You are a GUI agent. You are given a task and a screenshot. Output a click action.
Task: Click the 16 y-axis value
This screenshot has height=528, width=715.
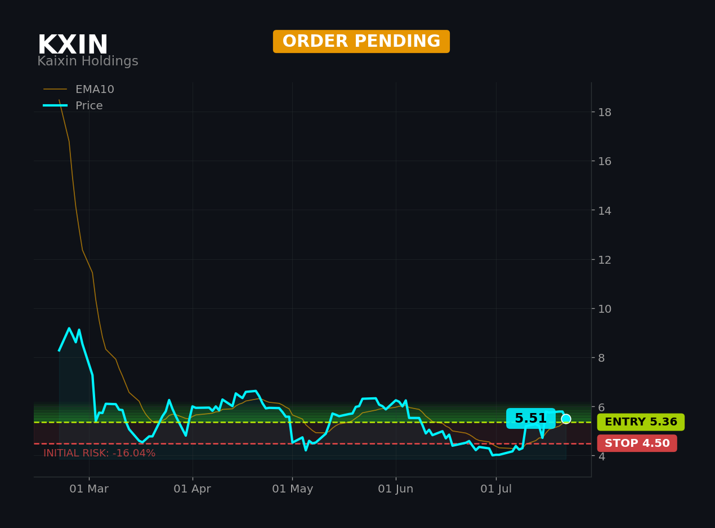(605, 161)
